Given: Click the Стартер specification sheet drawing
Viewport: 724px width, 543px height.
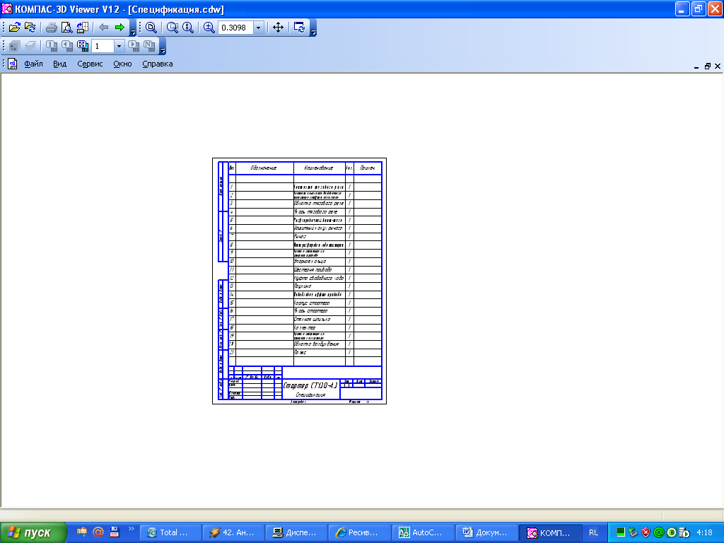Looking at the screenshot, I should 299,281.
